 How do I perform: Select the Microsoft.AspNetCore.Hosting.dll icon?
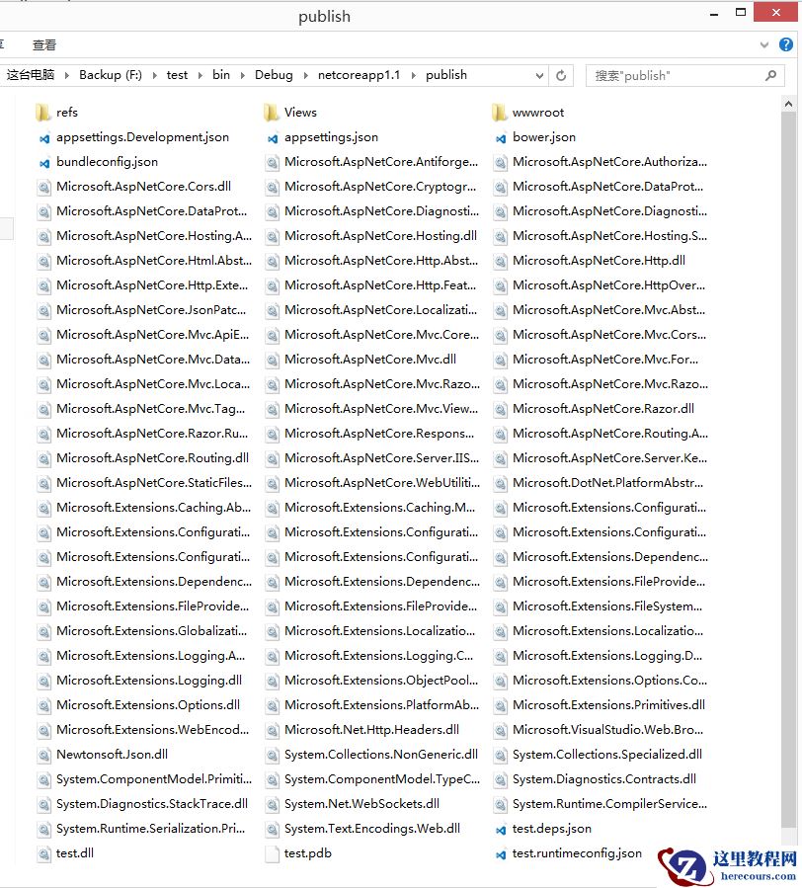[273, 236]
